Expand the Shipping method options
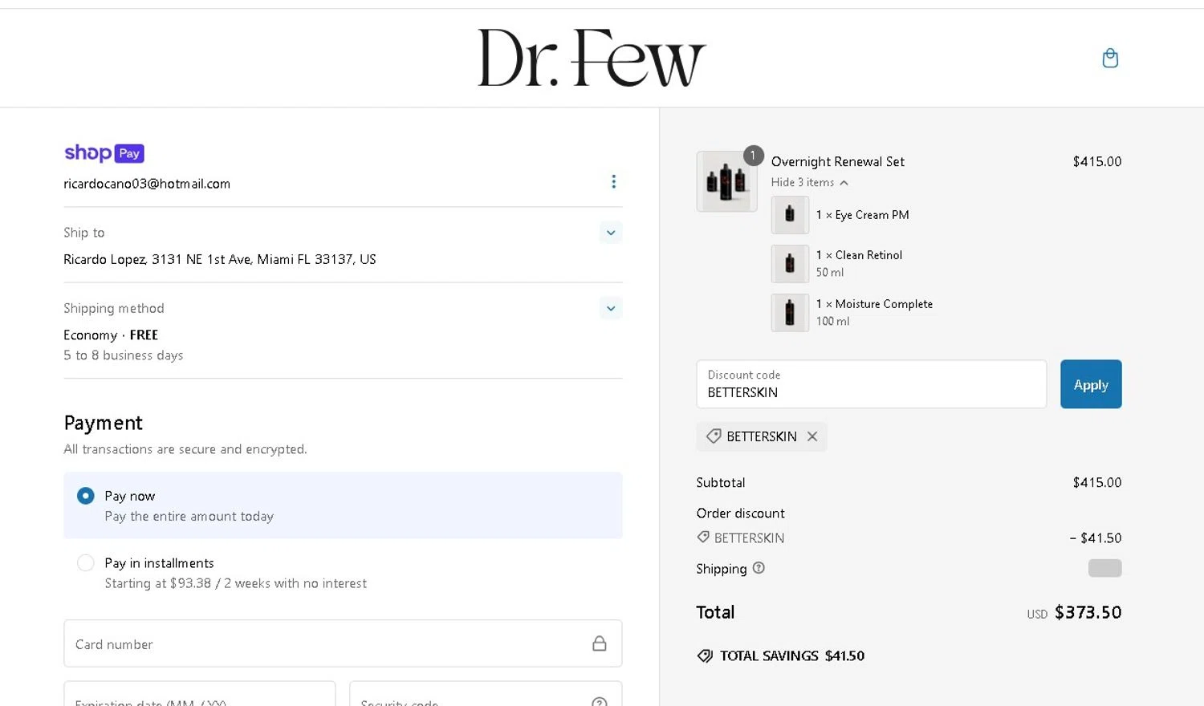The width and height of the screenshot is (1204, 706). pyautogui.click(x=611, y=308)
